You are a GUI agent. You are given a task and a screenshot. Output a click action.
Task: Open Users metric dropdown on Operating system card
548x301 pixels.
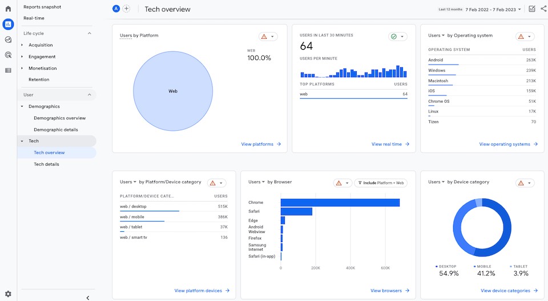[x=436, y=35]
